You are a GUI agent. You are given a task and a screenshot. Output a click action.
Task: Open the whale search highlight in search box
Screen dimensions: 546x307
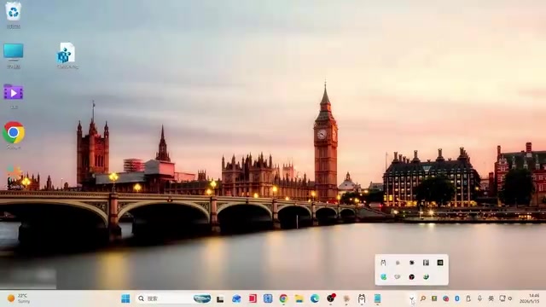[202, 298]
